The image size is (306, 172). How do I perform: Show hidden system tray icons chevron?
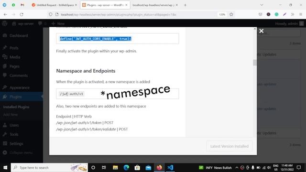point(237,168)
